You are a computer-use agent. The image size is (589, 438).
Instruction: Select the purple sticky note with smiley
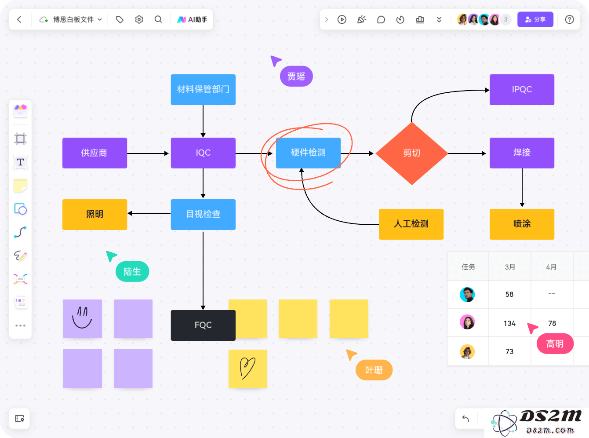[x=83, y=318]
